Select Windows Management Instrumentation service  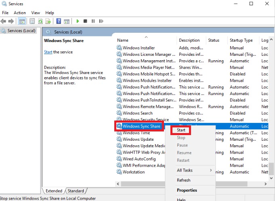click(149, 61)
